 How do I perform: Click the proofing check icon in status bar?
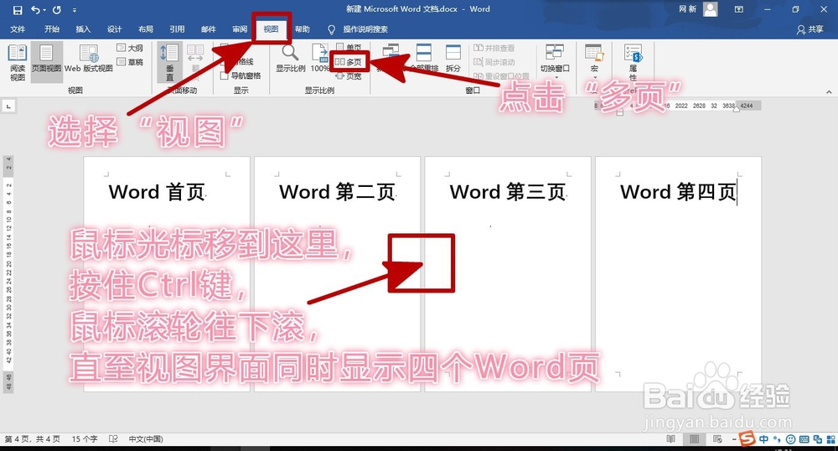113,439
